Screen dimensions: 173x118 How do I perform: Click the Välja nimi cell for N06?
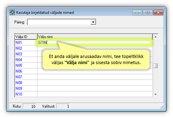click(x=95, y=71)
